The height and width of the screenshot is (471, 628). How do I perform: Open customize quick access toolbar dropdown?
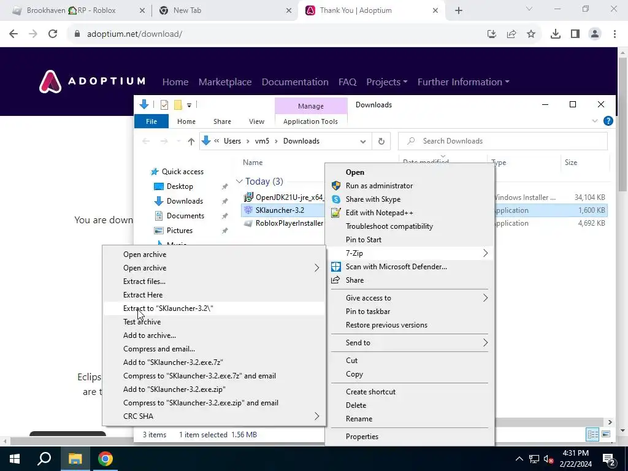coord(189,105)
